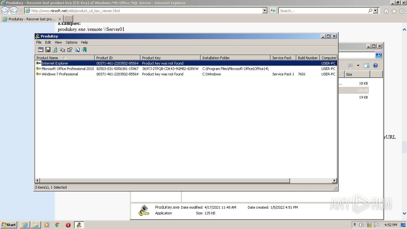The height and width of the screenshot is (229, 407).
Task: Sort by Build Number column header
Action: click(308, 58)
